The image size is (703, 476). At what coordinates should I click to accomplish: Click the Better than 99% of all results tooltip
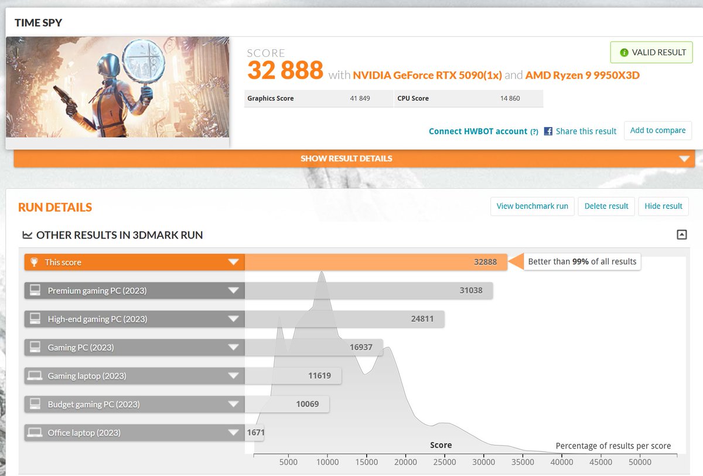point(582,261)
